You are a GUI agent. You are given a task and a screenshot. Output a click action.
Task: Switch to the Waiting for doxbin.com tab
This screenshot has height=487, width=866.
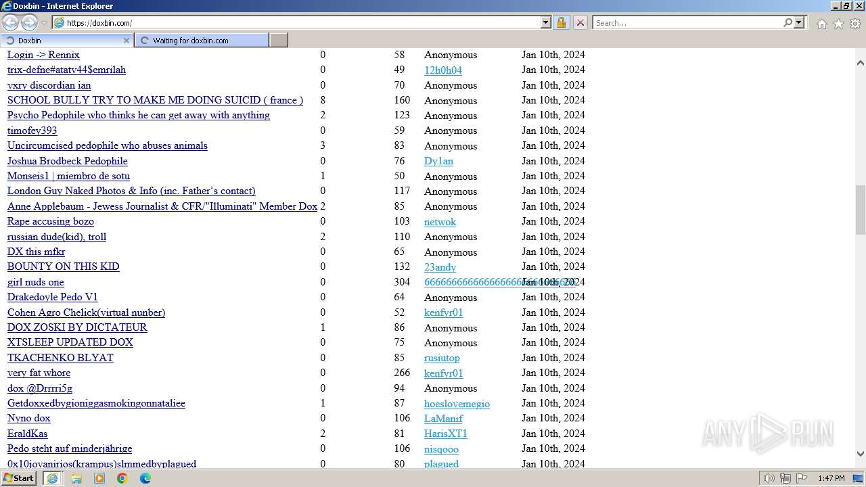202,41
